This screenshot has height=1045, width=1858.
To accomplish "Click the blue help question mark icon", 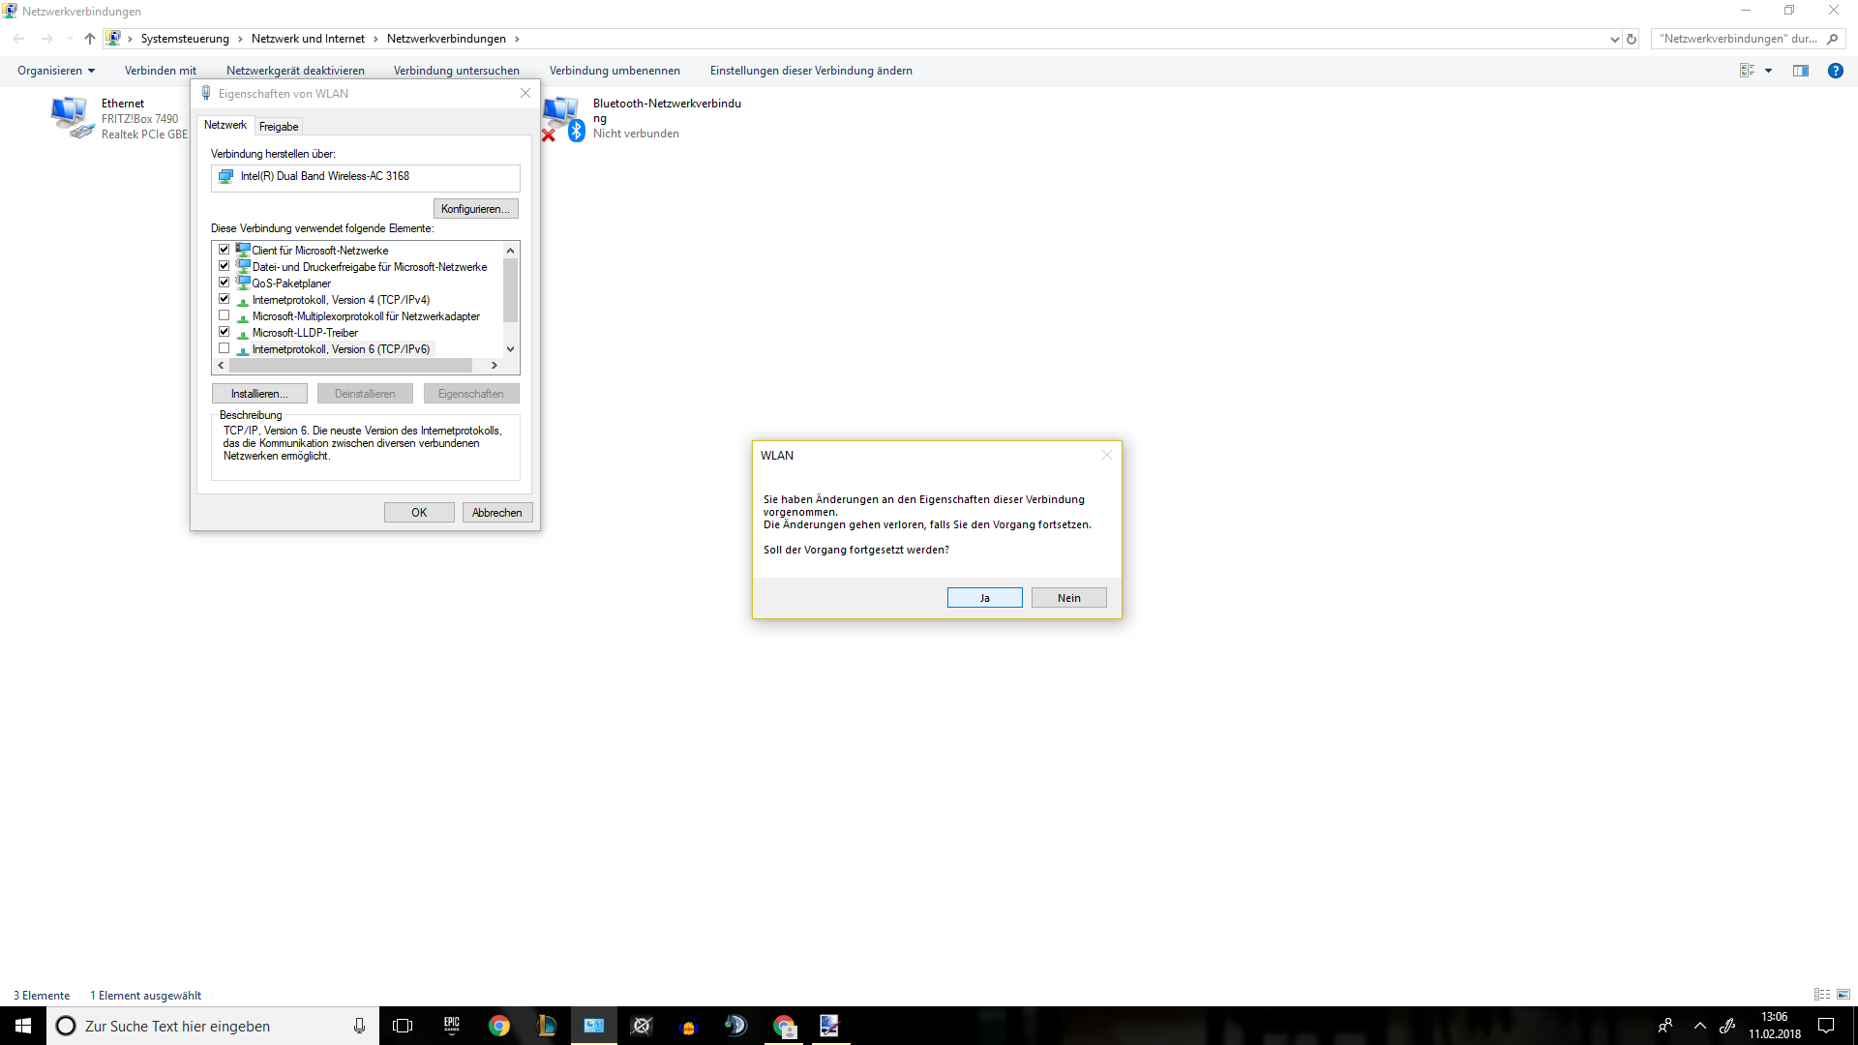I will 1835,71.
